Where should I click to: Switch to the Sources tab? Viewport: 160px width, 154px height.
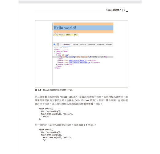[83, 44]
